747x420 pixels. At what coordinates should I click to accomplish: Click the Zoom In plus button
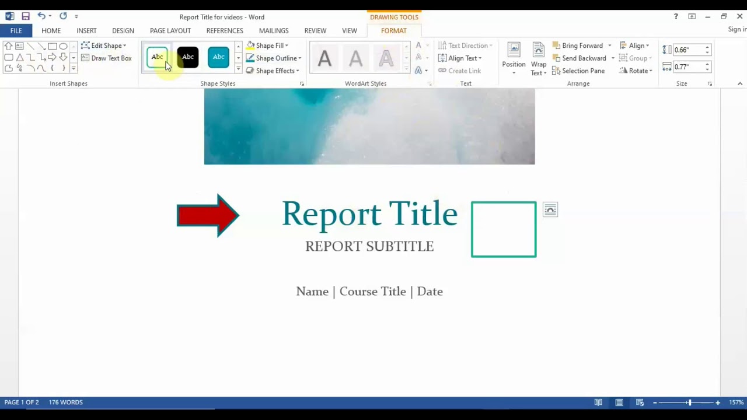pos(718,402)
